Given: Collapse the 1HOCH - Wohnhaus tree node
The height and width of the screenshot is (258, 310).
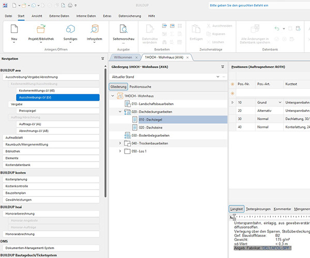Looking at the screenshot, I should click(x=113, y=96).
